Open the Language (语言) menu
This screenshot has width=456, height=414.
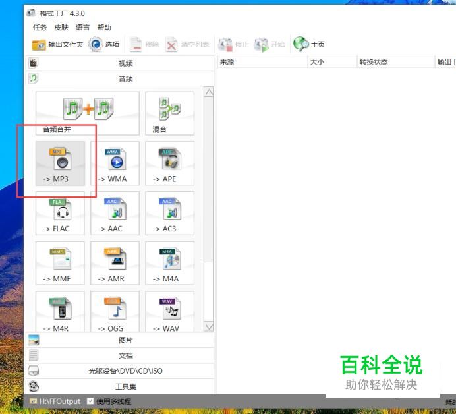[x=82, y=27]
